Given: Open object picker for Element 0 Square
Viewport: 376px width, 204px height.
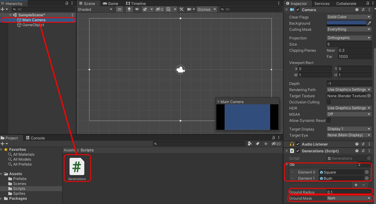Looking at the screenshot, I should 367,172.
